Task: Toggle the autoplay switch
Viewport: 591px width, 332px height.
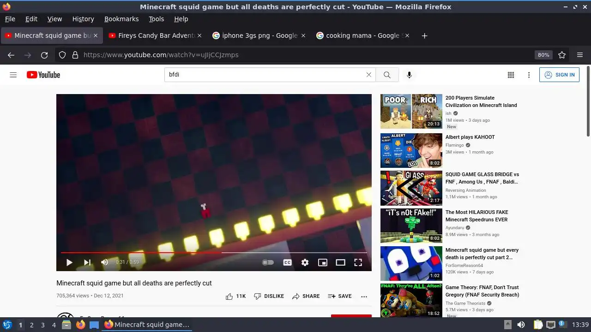Action: (x=268, y=262)
